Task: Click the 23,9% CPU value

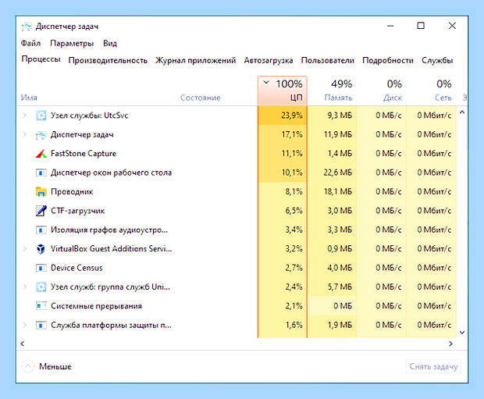Action: click(x=292, y=116)
